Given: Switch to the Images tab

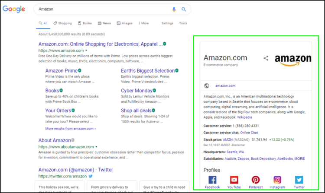Looking at the screenshot, I should point(124,23).
